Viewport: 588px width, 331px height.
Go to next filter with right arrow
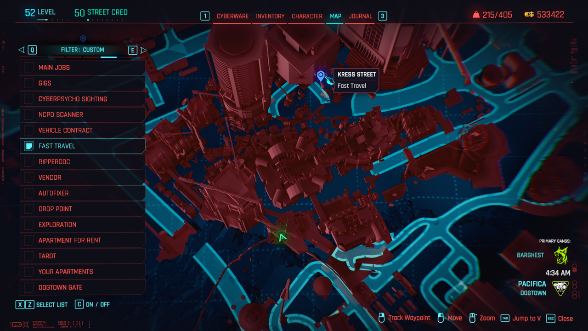(x=143, y=50)
